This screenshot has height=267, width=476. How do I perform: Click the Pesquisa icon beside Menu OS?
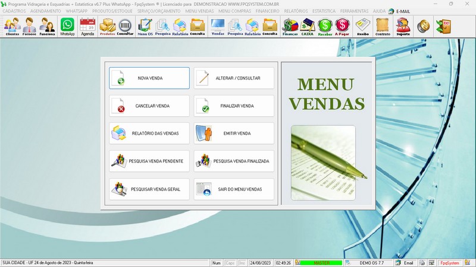(162, 27)
